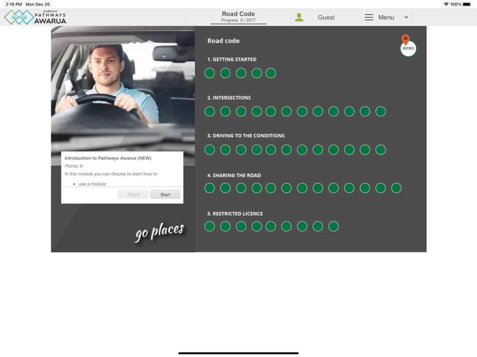Screen dimensions: 477x357
Task: Select last dot in Driving to the Conditions
Action: tap(381, 150)
